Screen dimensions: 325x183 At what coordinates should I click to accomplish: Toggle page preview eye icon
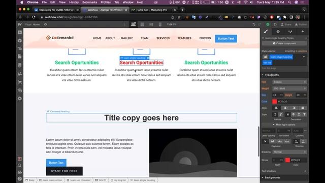[45, 24]
